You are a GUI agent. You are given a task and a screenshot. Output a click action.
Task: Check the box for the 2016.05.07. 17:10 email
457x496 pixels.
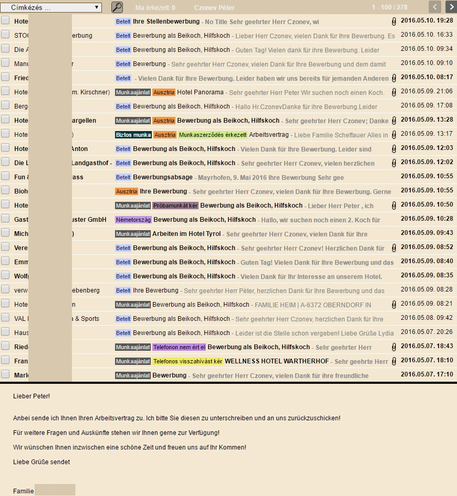pos(5,374)
